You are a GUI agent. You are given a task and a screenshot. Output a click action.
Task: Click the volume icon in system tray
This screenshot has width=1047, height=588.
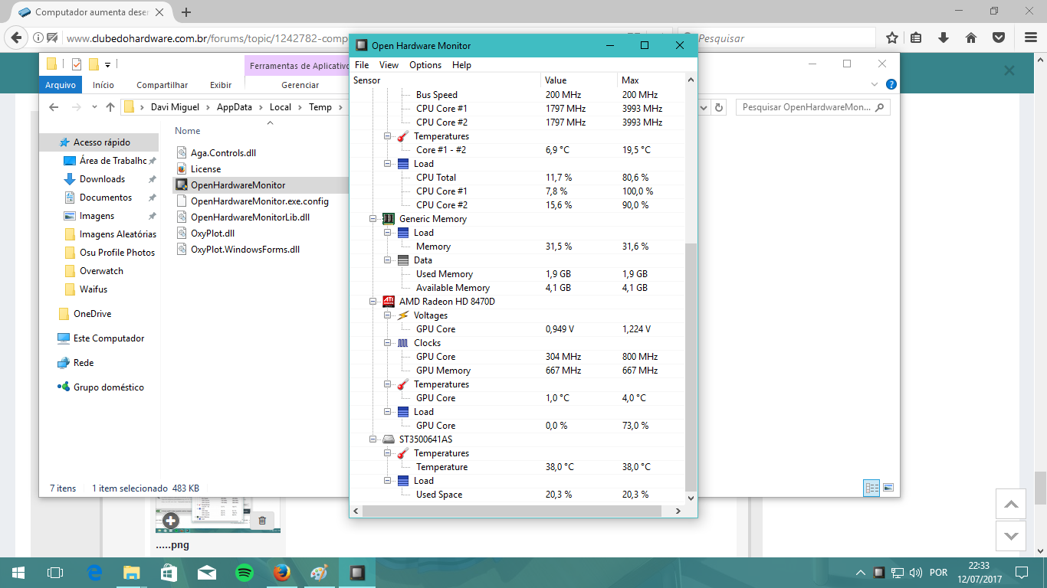[915, 573]
